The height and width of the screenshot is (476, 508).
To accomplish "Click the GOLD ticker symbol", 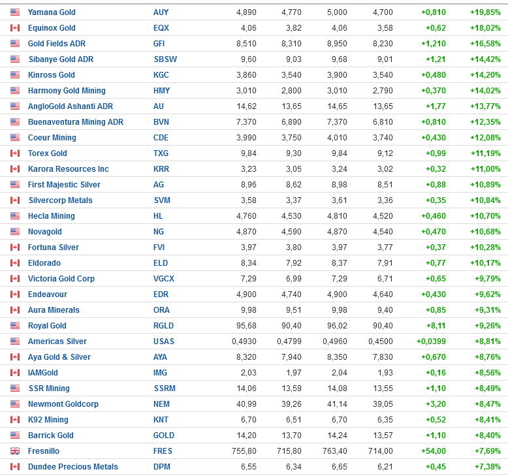I will click(164, 435).
